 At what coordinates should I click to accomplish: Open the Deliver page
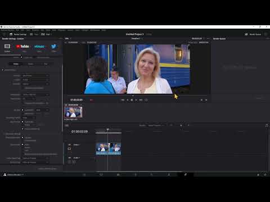pos(186,175)
